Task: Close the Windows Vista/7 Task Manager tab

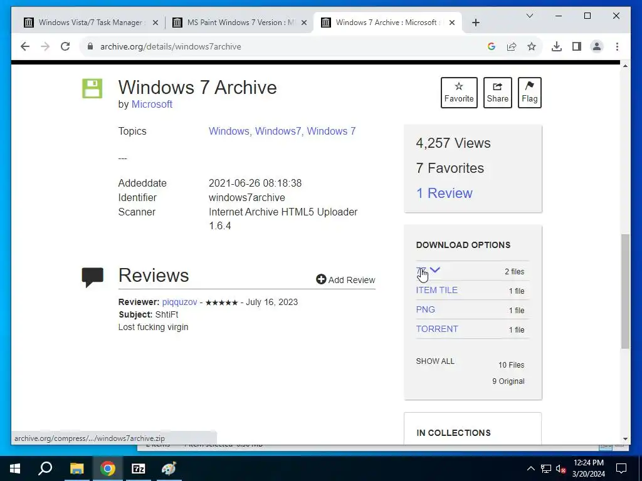Action: click(x=155, y=23)
